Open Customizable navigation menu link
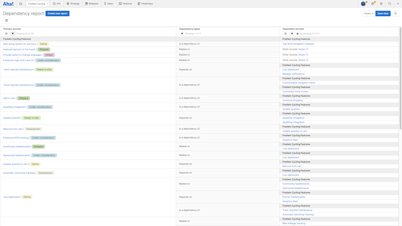Screen dimensions: 402x226 point(299,83)
